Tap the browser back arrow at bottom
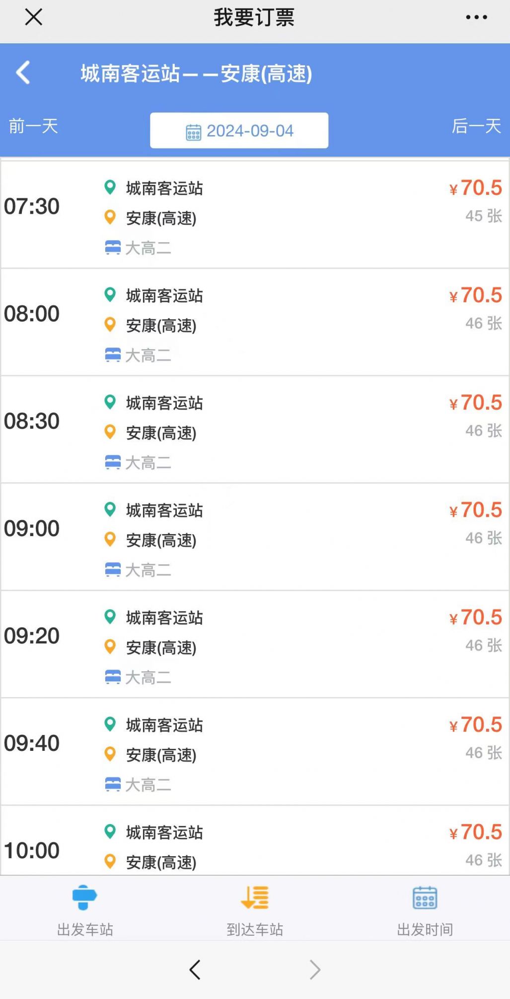 click(x=195, y=969)
